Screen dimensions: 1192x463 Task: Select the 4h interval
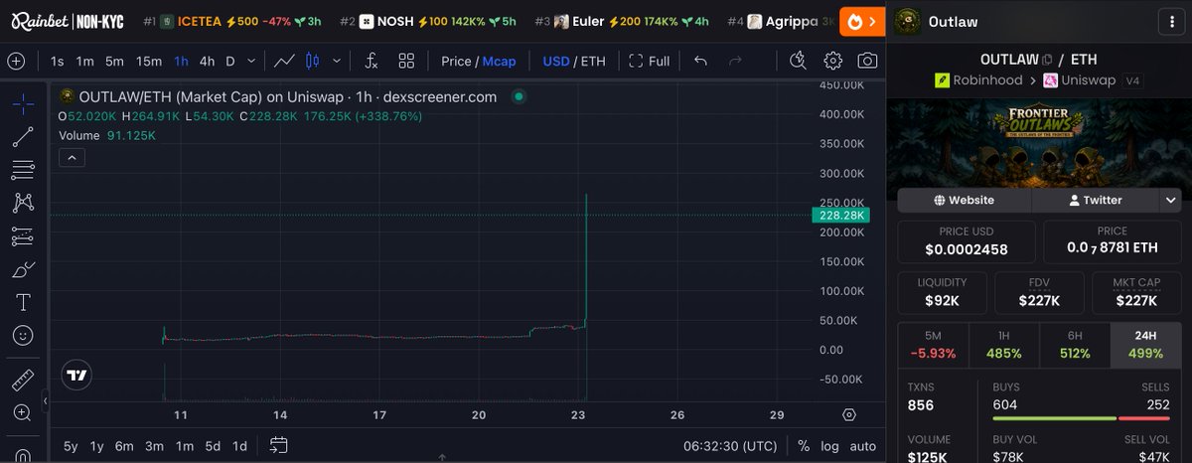click(x=207, y=61)
